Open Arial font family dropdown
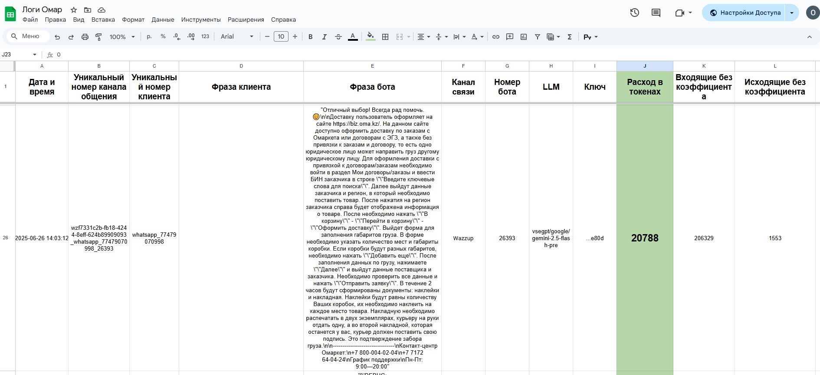 tap(237, 37)
